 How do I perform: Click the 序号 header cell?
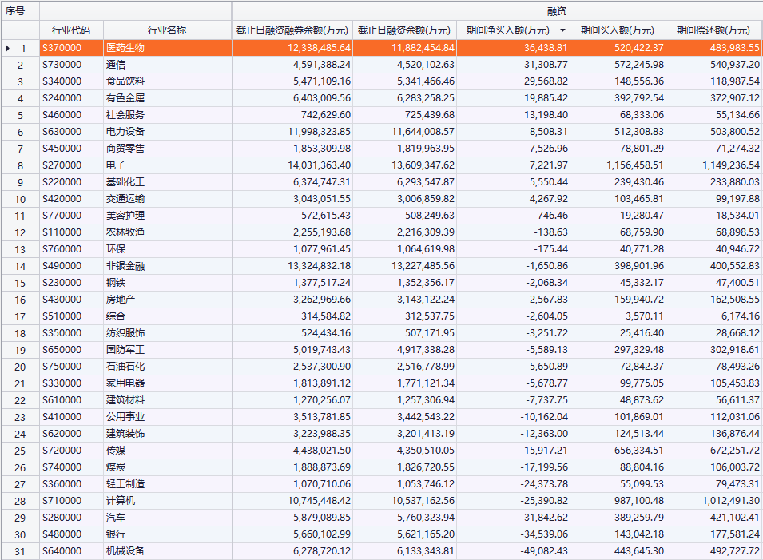coord(19,11)
